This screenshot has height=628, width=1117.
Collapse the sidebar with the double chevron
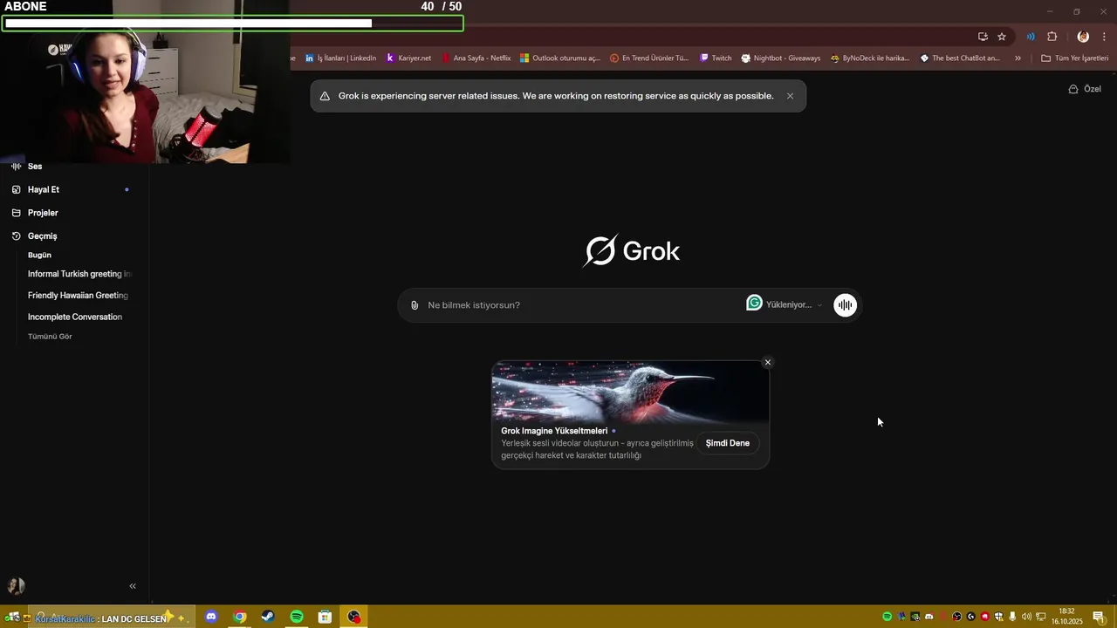tap(133, 586)
